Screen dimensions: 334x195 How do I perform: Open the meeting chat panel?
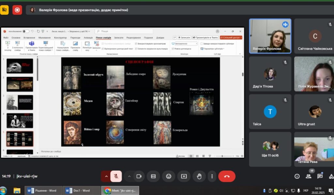tap(320, 176)
